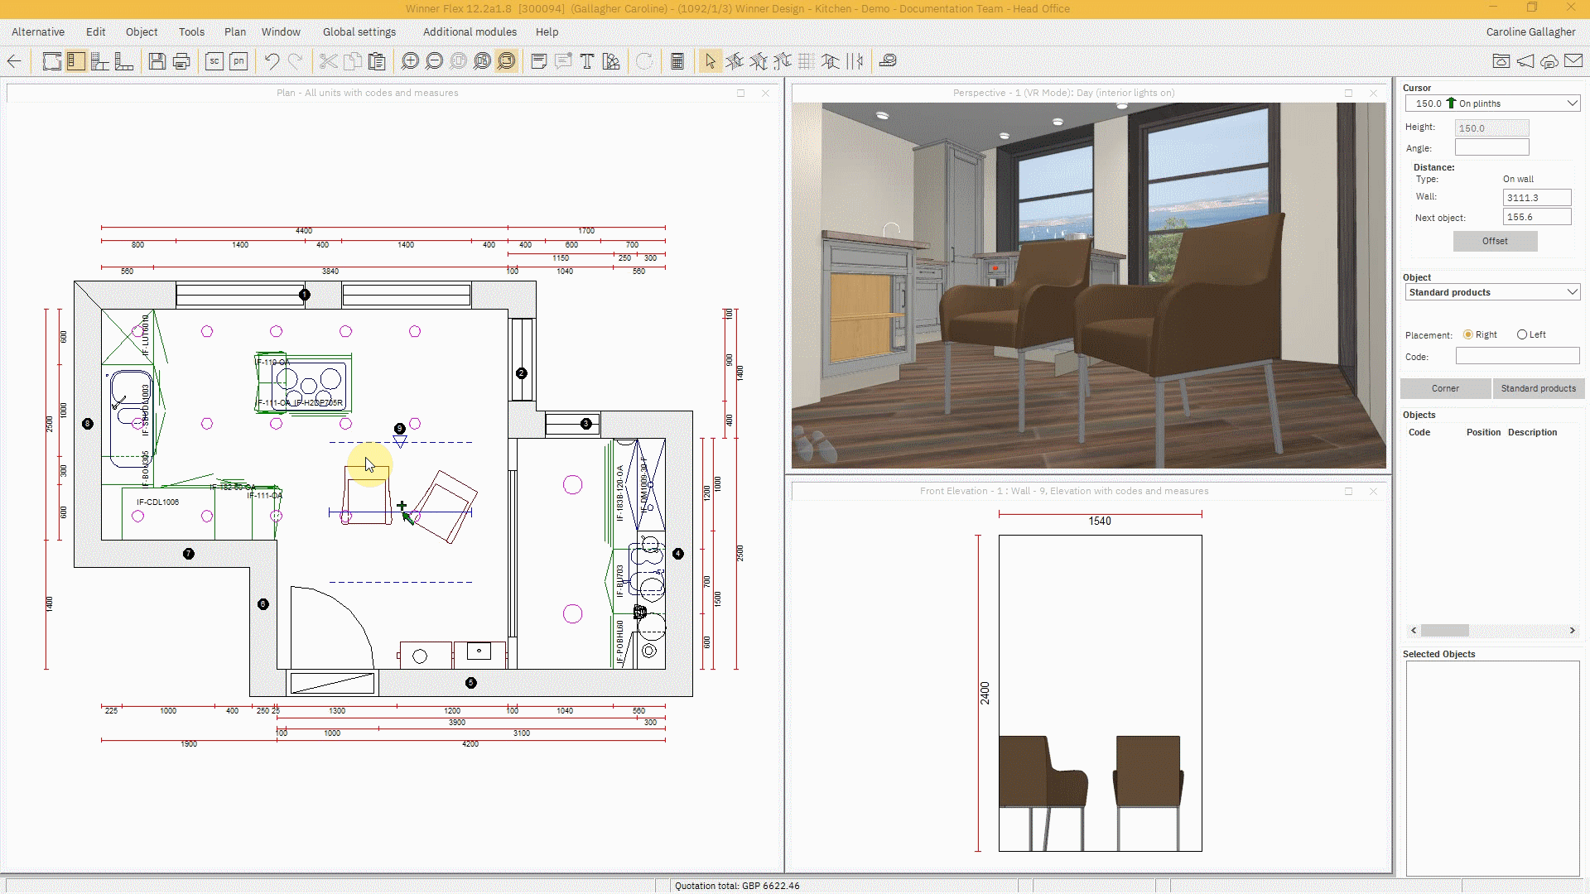This screenshot has width=1590, height=894.
Task: Click the Paste object icon
Action: tap(377, 61)
